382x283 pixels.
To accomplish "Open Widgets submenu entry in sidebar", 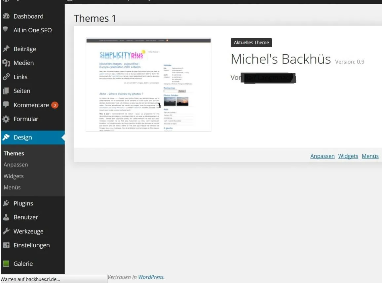I will (14, 176).
